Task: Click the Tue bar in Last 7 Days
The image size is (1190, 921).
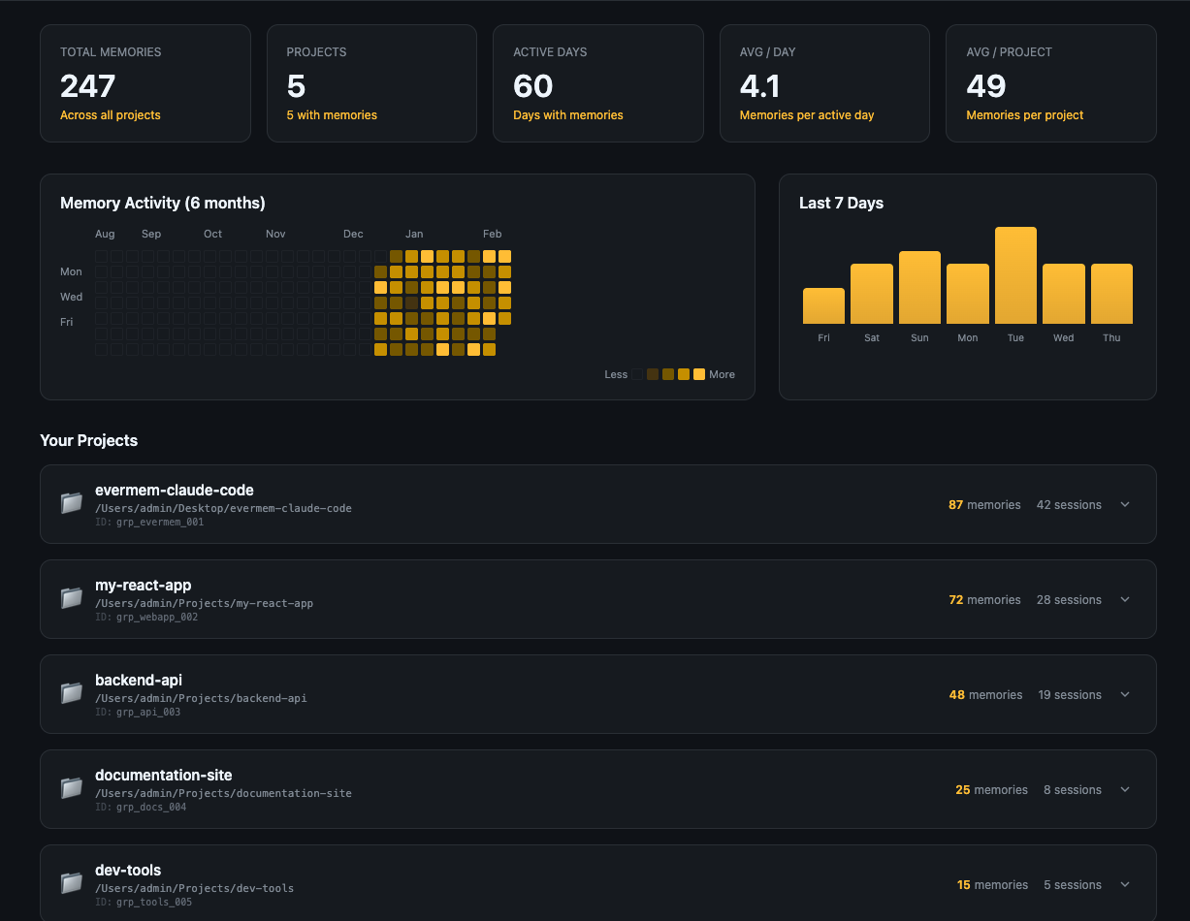Action: (x=1015, y=275)
